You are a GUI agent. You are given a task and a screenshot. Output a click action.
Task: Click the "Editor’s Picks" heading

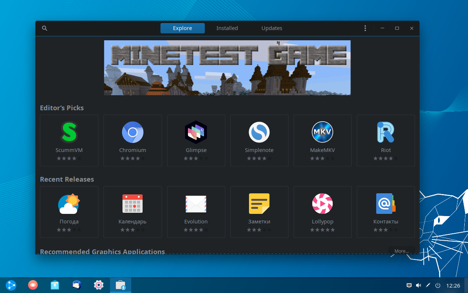(x=62, y=108)
